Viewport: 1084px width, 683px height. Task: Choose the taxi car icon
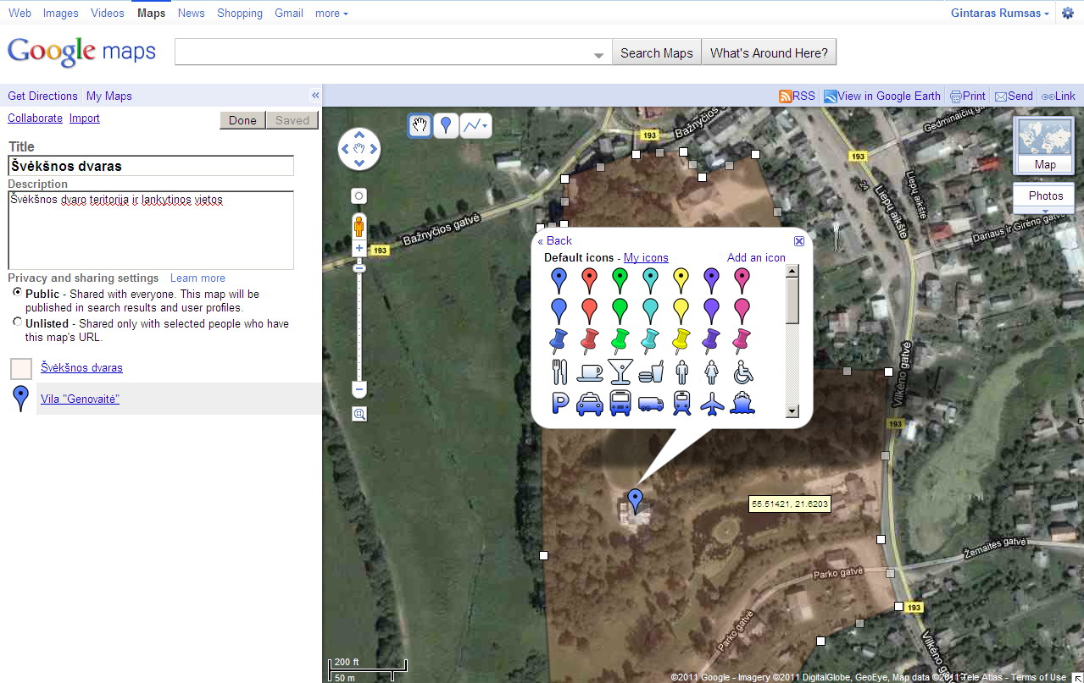click(589, 404)
